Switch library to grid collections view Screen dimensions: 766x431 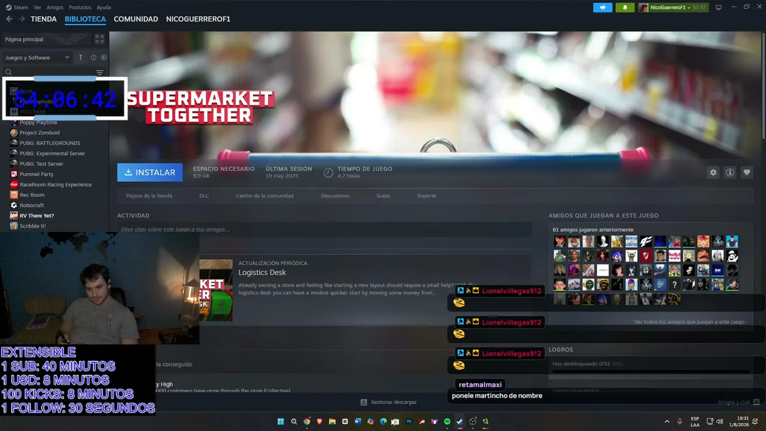pyautogui.click(x=99, y=39)
